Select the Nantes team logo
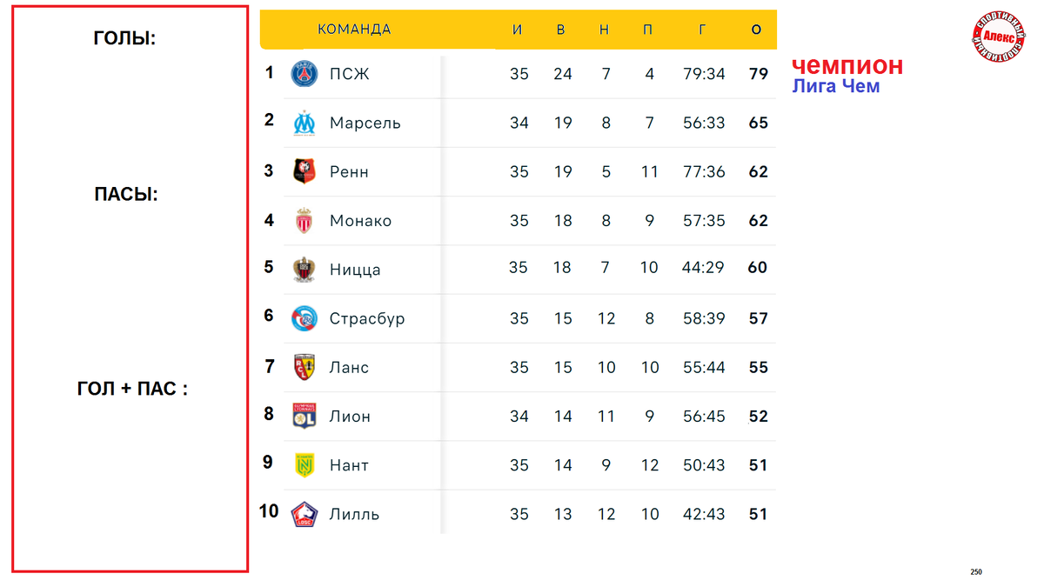The width and height of the screenshot is (1044, 587). (x=304, y=465)
